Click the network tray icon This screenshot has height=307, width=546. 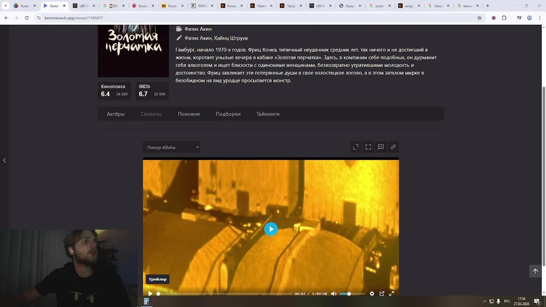point(491,301)
